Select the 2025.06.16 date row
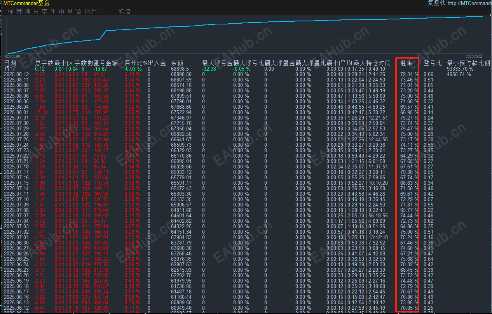This screenshot has height=314, width=492. tap(16, 297)
